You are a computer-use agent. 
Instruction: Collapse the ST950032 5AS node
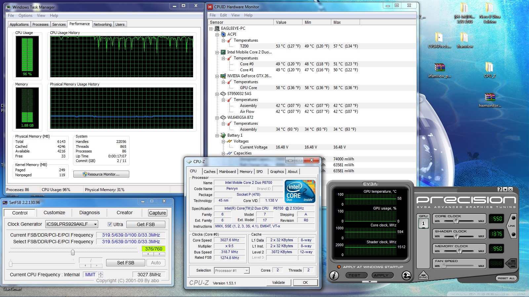pyautogui.click(x=217, y=94)
